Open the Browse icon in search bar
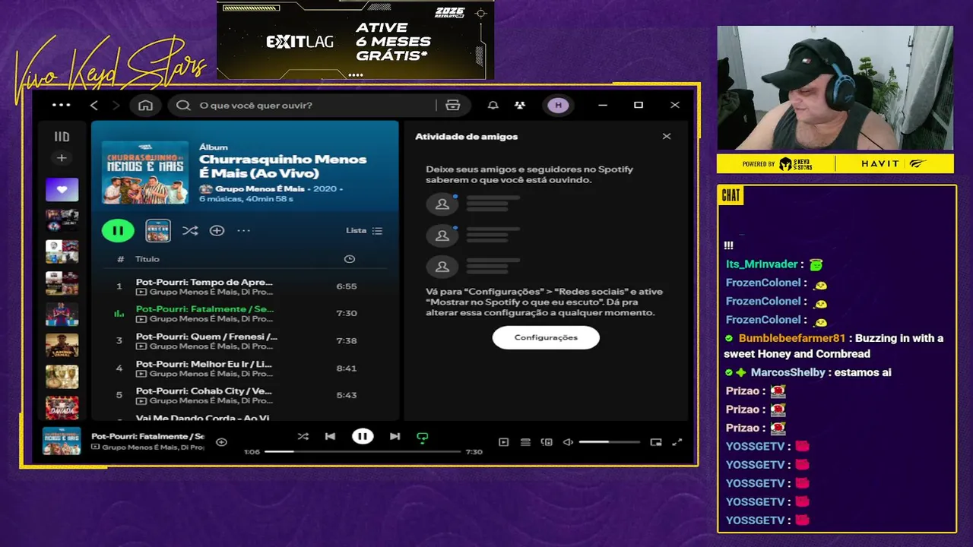This screenshot has width=973, height=547. pos(452,105)
